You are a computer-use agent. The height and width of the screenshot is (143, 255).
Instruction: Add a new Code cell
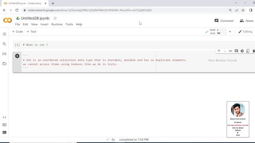click(x=18, y=32)
